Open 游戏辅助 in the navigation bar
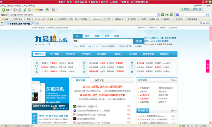 tap(102, 54)
